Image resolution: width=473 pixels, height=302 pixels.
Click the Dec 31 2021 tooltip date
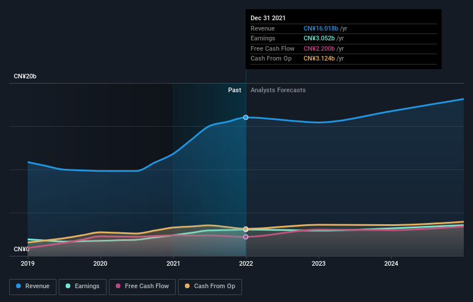(x=268, y=18)
